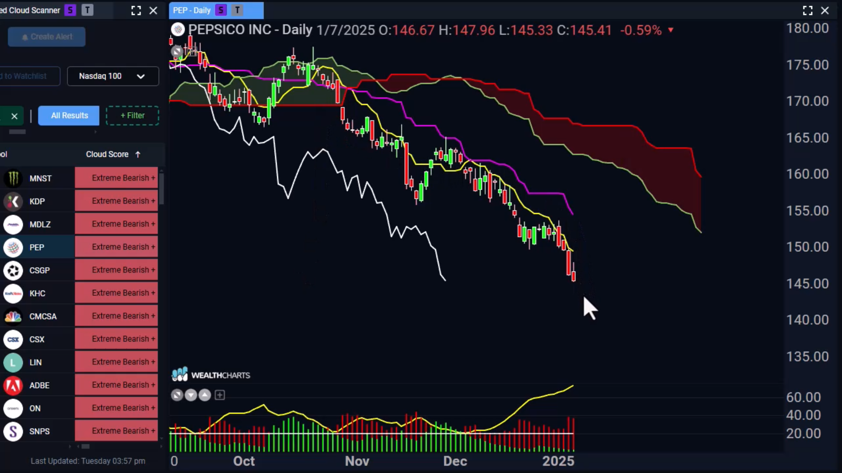
Task: Click the red down-triangle next to -0.59%
Action: pyautogui.click(x=671, y=30)
